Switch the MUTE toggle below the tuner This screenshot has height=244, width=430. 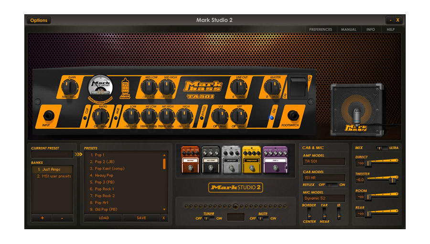263,219
